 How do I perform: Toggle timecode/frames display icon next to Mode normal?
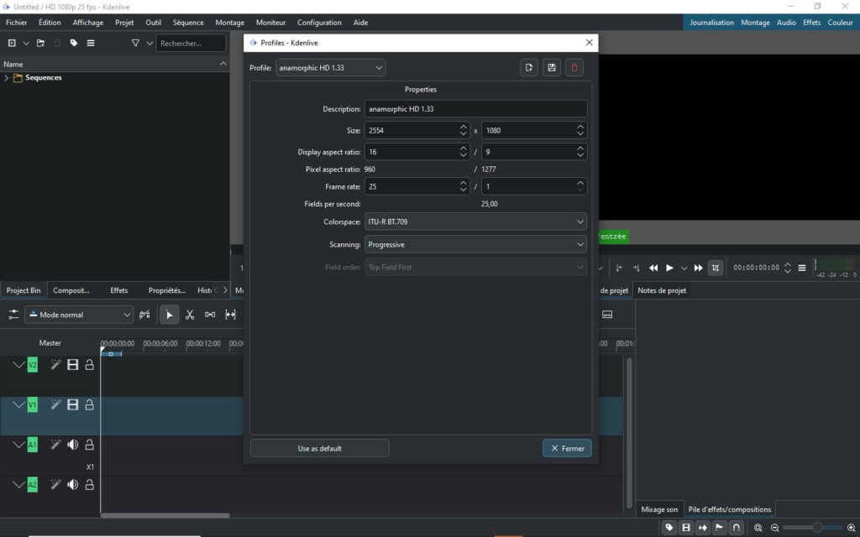pos(144,315)
